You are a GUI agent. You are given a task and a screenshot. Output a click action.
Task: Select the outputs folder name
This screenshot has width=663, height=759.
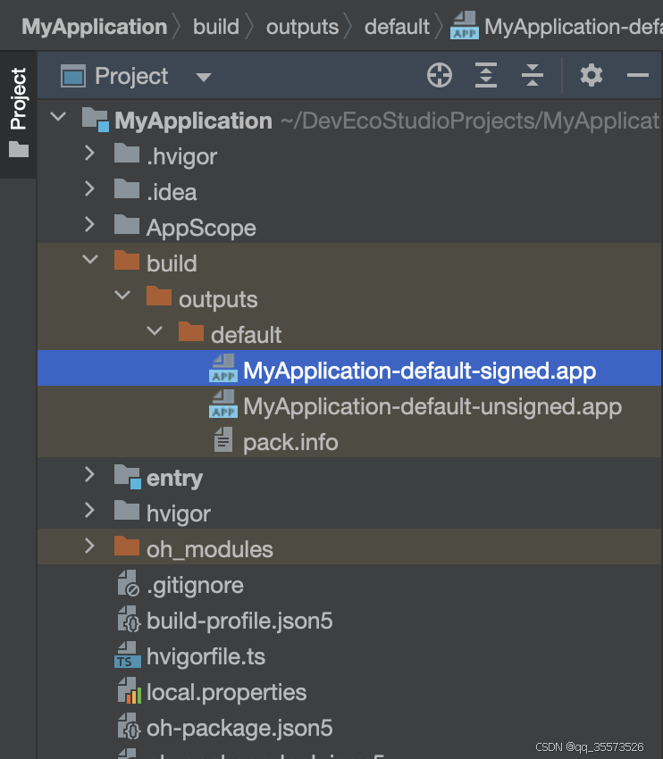click(218, 300)
